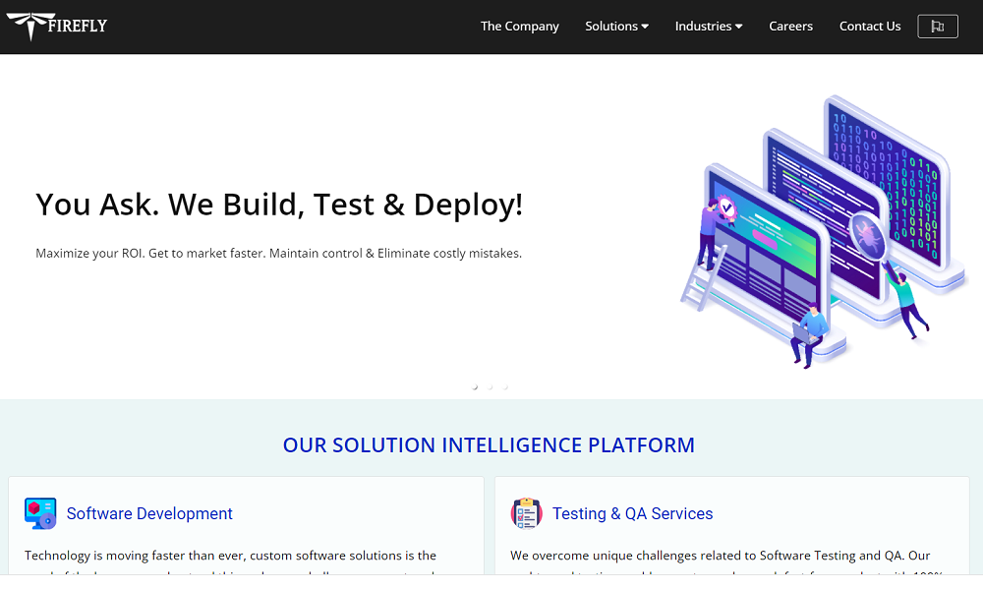The height and width of the screenshot is (590, 983).
Task: Click the Software Development monitor icon
Action: coord(40,513)
